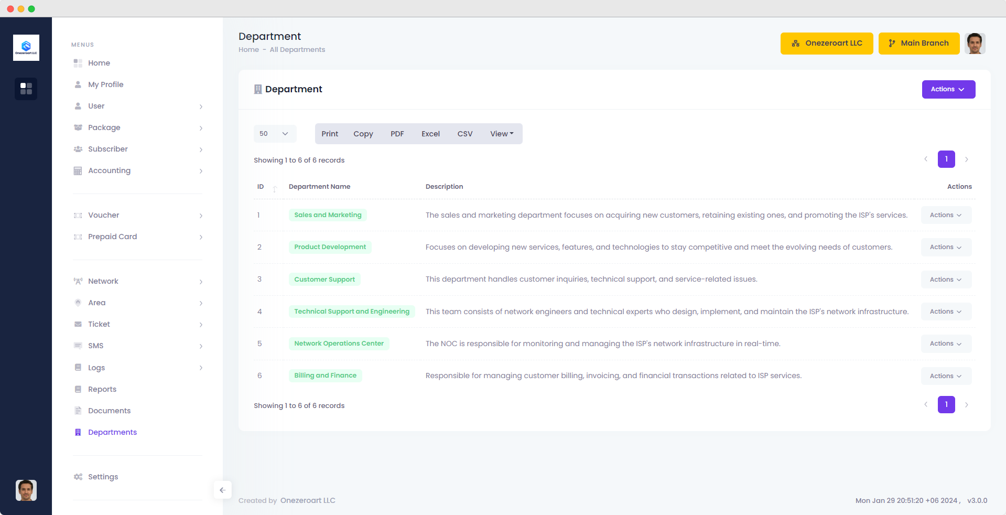Open Actions for Technical Support and Engineering
Image resolution: width=1006 pixels, height=515 pixels.
click(946, 312)
